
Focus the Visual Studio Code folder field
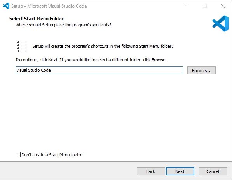click(99, 71)
